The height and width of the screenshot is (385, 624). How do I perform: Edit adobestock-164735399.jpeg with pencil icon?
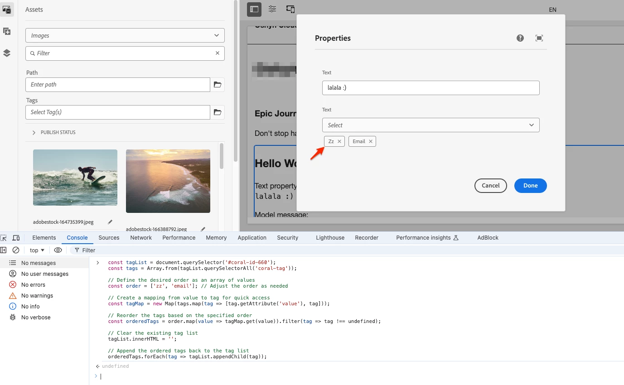[x=110, y=222]
